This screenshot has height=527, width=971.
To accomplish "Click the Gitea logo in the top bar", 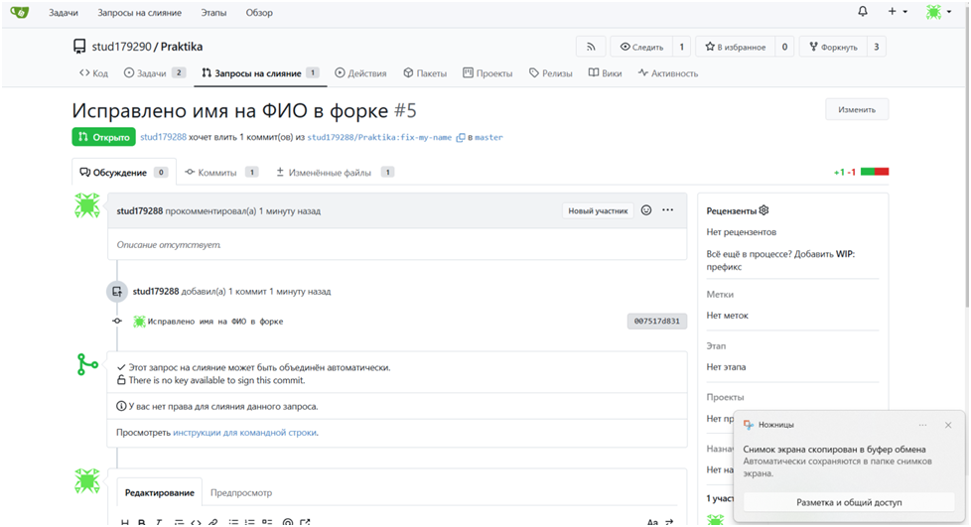I will point(19,12).
